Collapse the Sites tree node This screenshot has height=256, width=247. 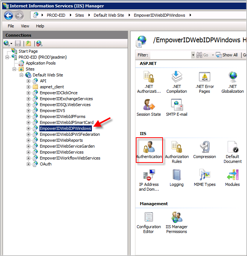coord(15,69)
